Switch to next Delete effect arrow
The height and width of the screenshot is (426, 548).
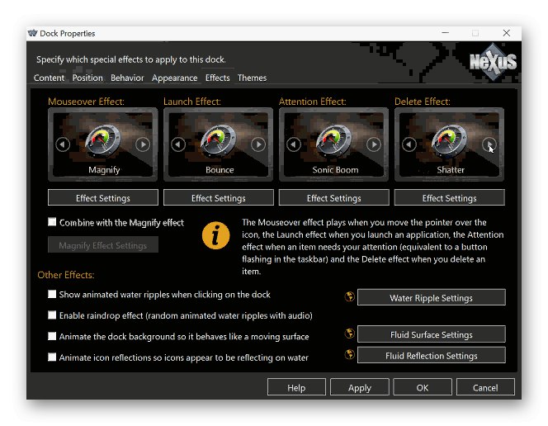point(489,144)
